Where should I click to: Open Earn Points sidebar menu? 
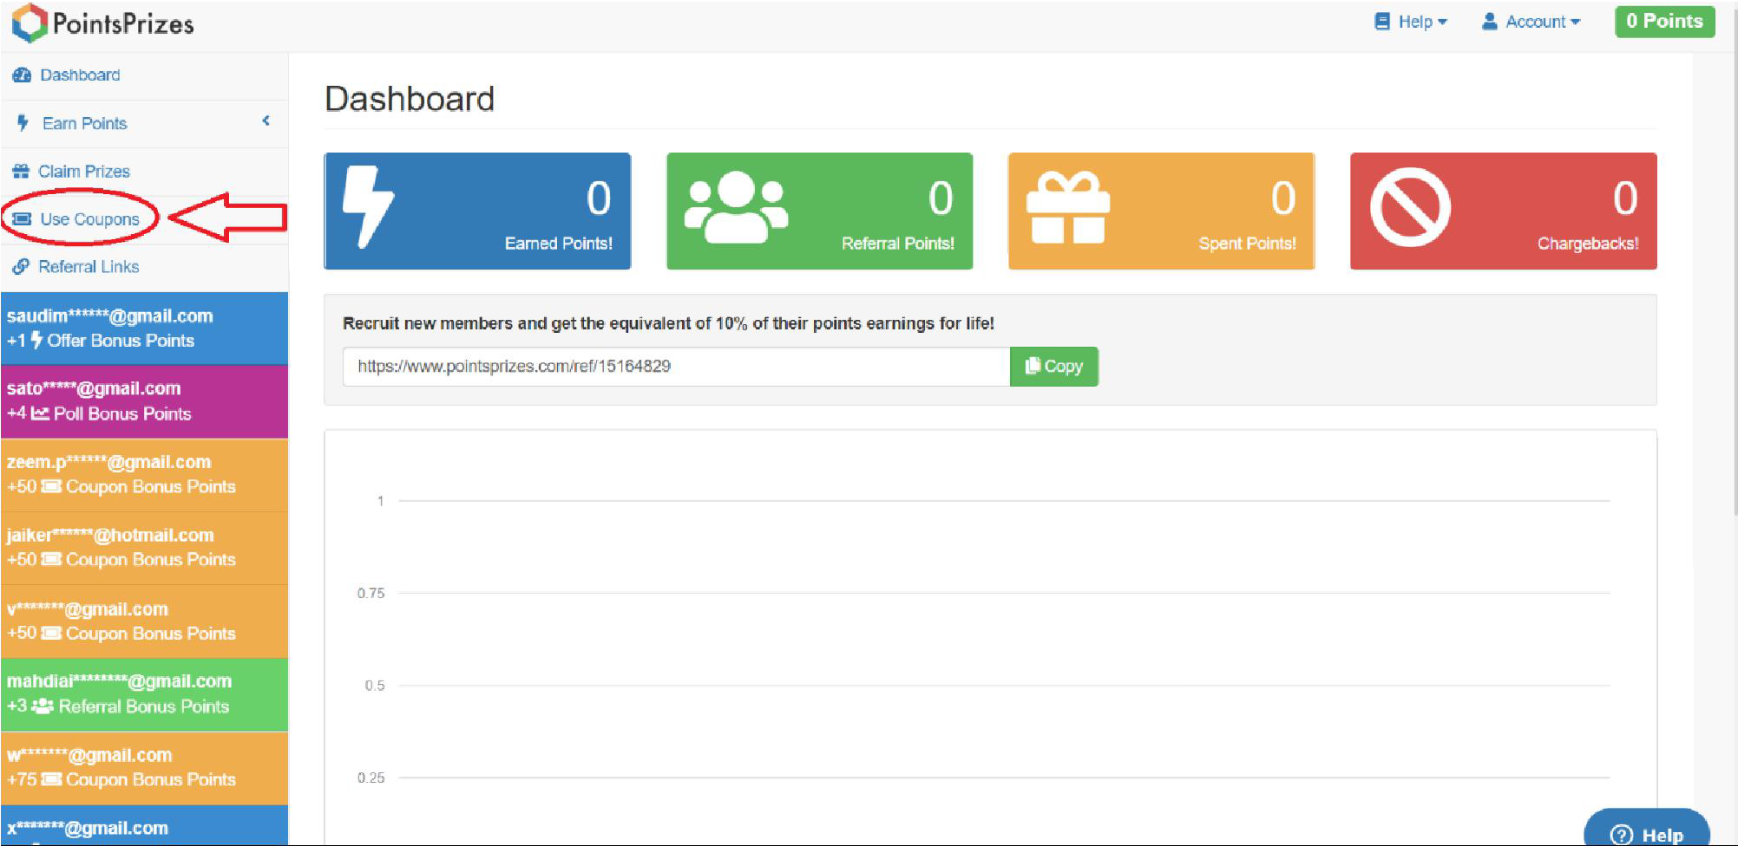(x=144, y=123)
